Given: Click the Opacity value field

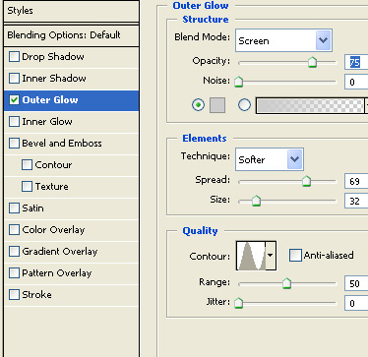Looking at the screenshot, I should [356, 62].
